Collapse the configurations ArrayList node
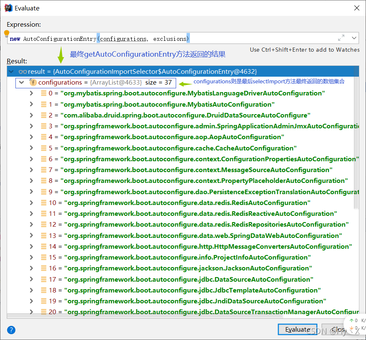 click(x=22, y=82)
